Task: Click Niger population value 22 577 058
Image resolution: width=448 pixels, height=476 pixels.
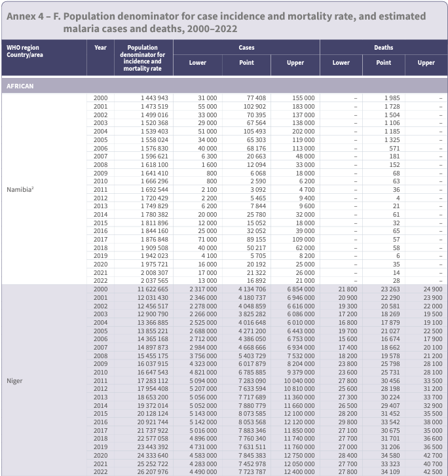Action: pyautogui.click(x=153, y=439)
